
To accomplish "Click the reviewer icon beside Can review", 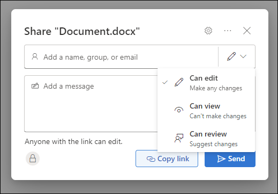I will click(179, 138).
